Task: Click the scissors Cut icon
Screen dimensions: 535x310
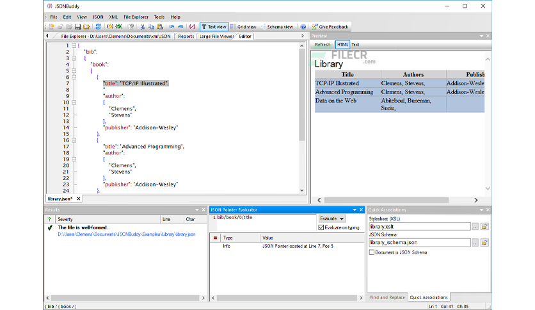Action: (143, 27)
